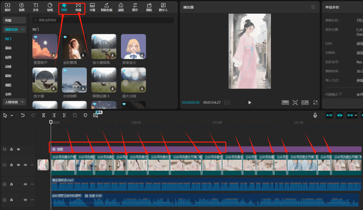Select the pointer selection tool
Image resolution: width=363 pixels, height=210 pixels.
5,115
